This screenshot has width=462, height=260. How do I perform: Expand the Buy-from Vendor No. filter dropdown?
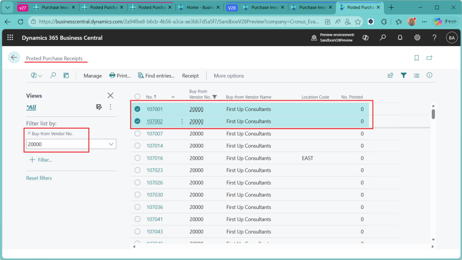(111, 144)
